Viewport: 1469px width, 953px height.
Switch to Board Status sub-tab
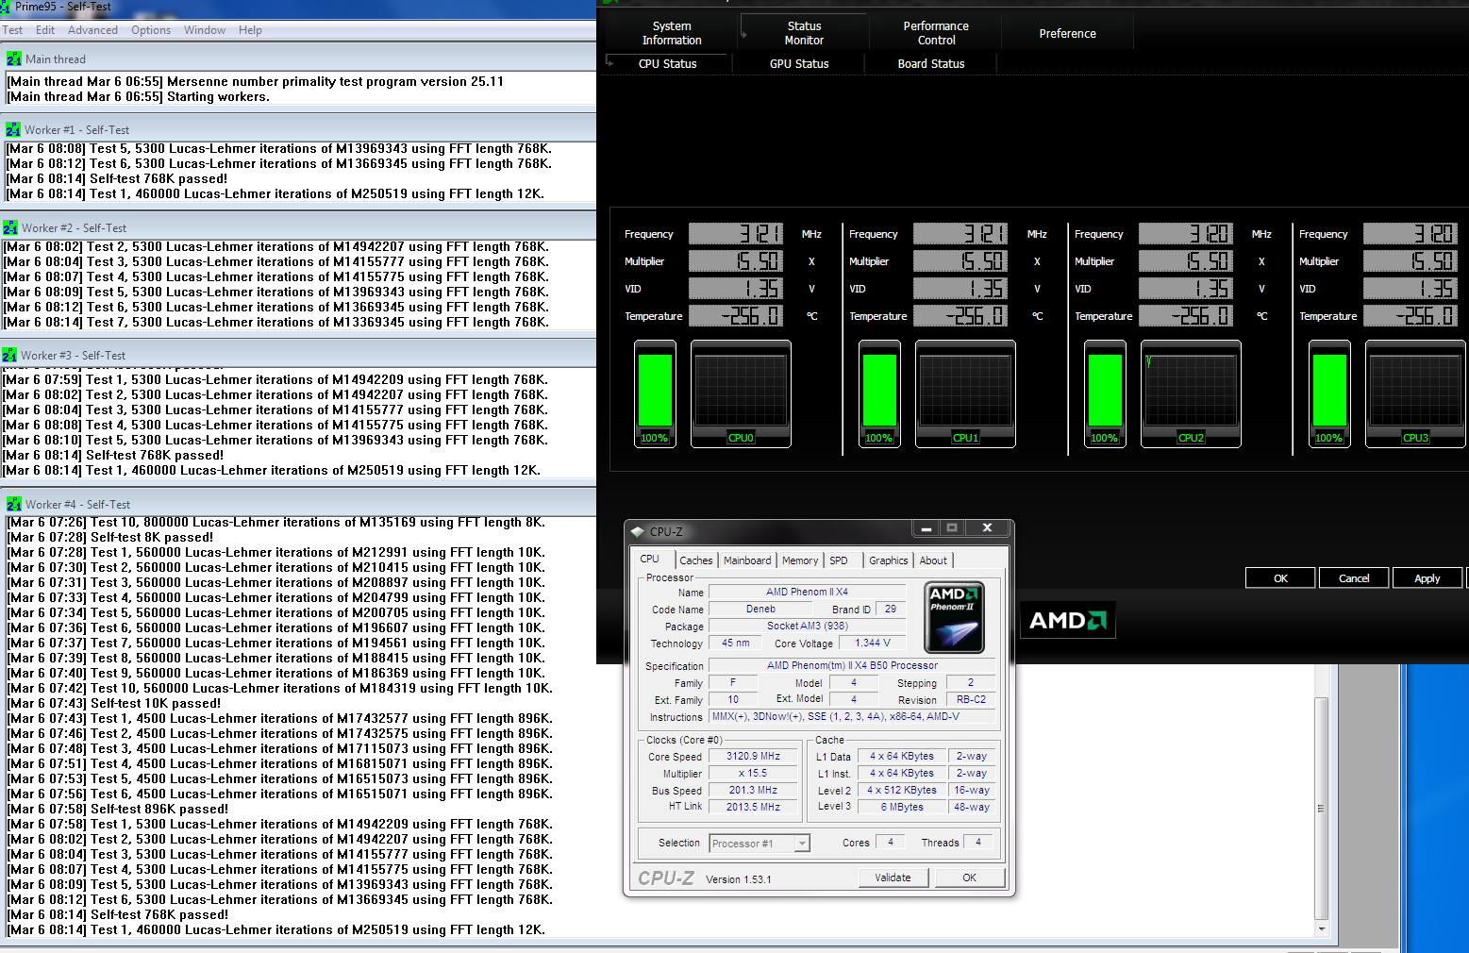(x=931, y=64)
